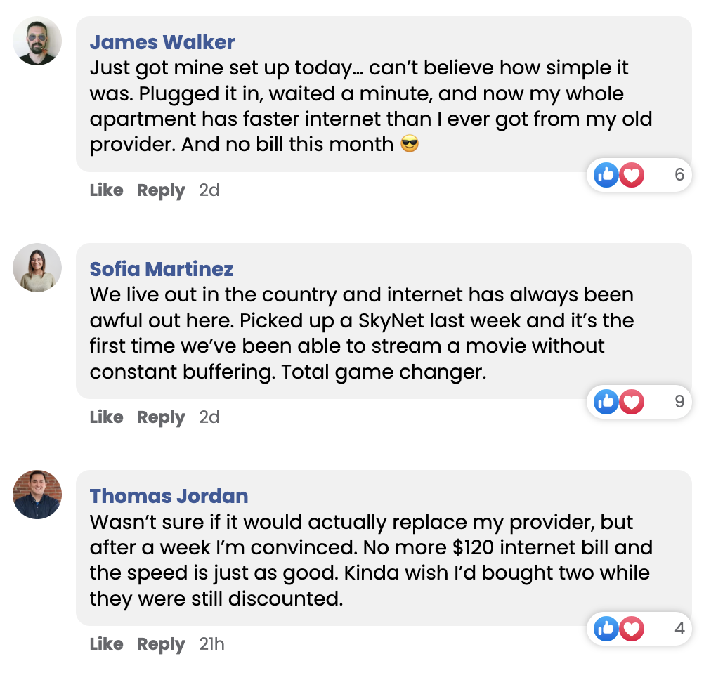This screenshot has height=673, width=704.
Task: Click the reaction count 9 on Sofia's comment
Action: pyautogui.click(x=679, y=402)
